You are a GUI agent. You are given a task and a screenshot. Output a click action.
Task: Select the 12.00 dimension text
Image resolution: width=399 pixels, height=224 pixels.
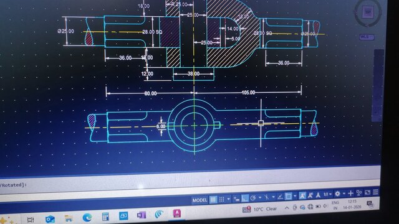click(147, 74)
